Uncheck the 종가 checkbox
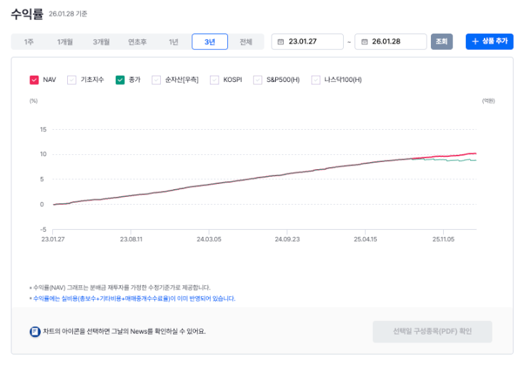This screenshot has height=366, width=531. (120, 80)
